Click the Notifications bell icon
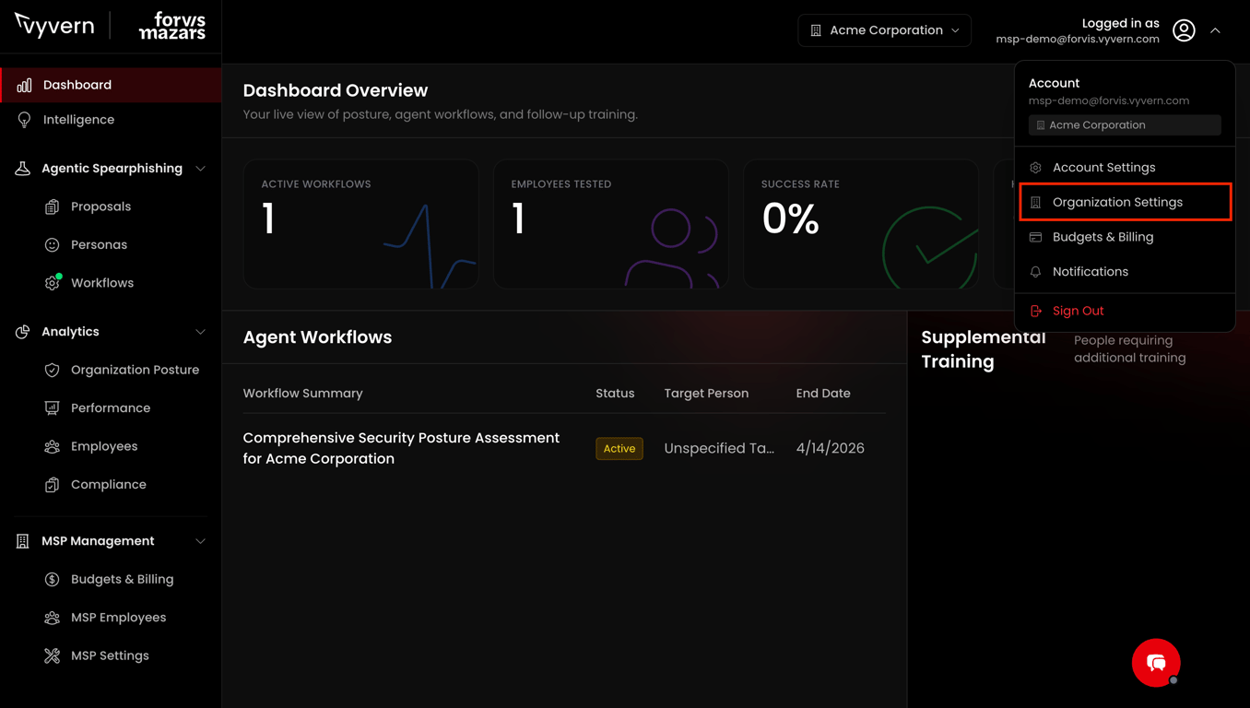 pyautogui.click(x=1035, y=272)
